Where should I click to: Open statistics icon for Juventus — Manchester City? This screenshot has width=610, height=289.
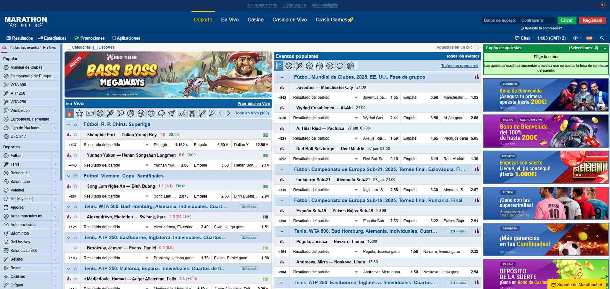(x=282, y=87)
